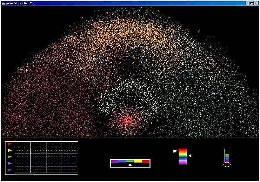The height and width of the screenshot is (182, 260).
Task: Click white triangle pointer under horizontal color bar
Action: [130, 165]
